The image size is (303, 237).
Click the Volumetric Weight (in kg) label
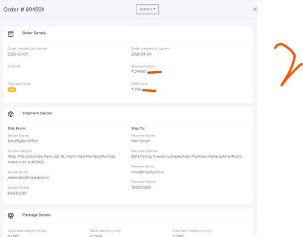(192, 231)
